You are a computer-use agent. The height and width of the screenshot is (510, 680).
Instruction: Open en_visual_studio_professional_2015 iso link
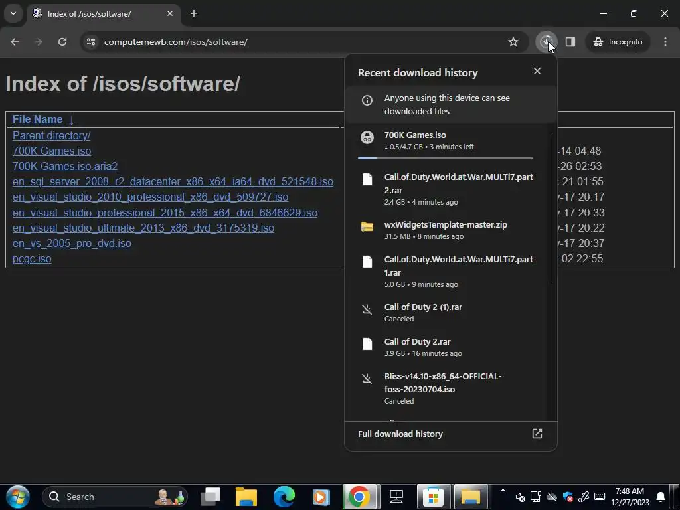point(165,213)
